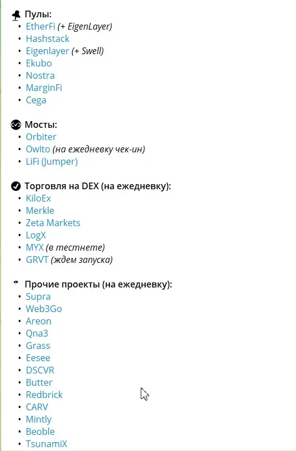Viewport: 296px width, 451px height.
Task: Visit the Ekubo pool link
Action: click(39, 63)
